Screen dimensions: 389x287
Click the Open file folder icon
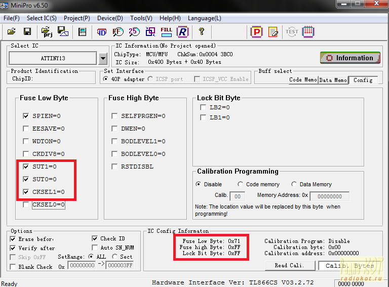point(11,32)
